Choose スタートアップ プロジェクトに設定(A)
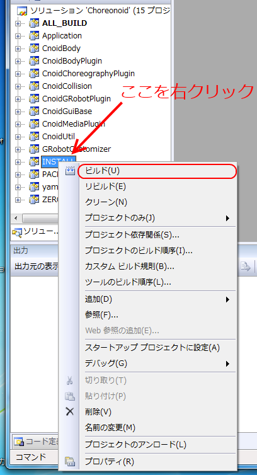Image resolution: width=257 pixels, height=475 pixels. 152,348
